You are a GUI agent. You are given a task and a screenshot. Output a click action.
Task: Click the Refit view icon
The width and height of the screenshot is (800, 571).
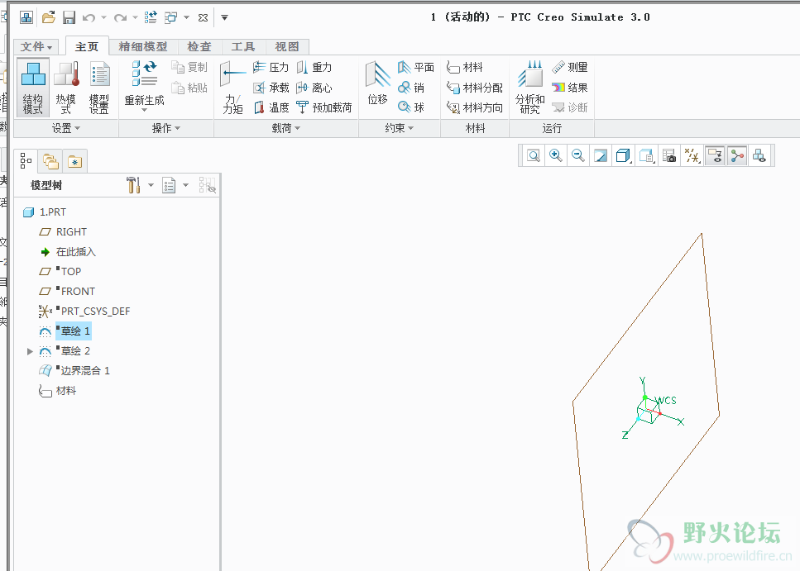(x=534, y=155)
